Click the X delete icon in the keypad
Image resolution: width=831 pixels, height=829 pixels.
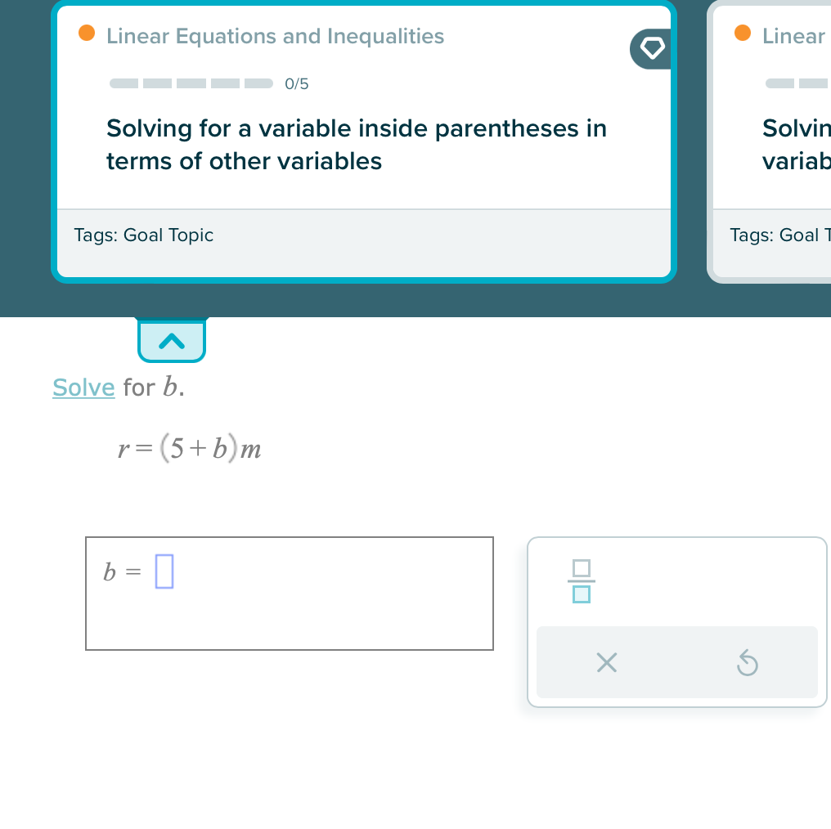pos(606,662)
